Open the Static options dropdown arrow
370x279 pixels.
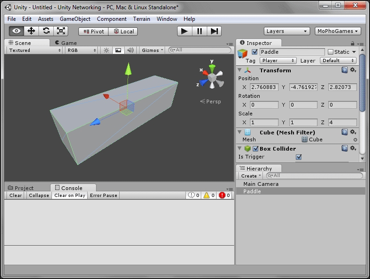[354, 52]
